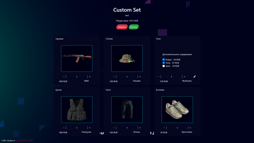This screenshot has height=143, width=254.
Task: Check the Бинт - 10 RUB checkbox
Action: [164, 66]
